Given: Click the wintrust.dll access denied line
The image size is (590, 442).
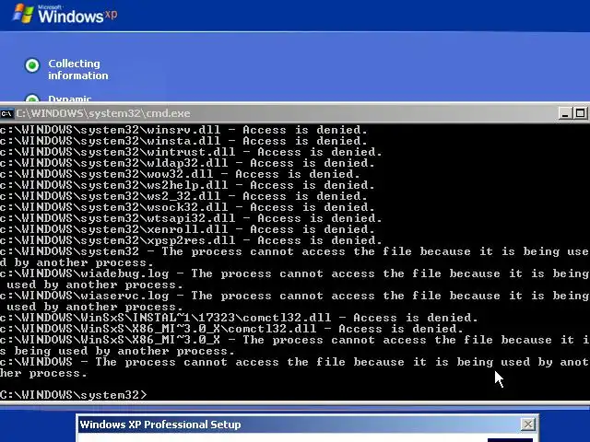Looking at the screenshot, I should coord(191,152).
